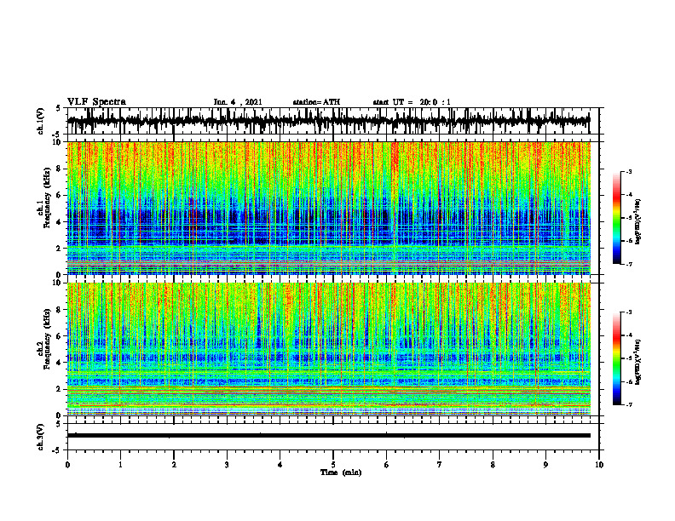The image size is (675, 521).
Task: Click time axis tick label "3"
Action: 227,465
